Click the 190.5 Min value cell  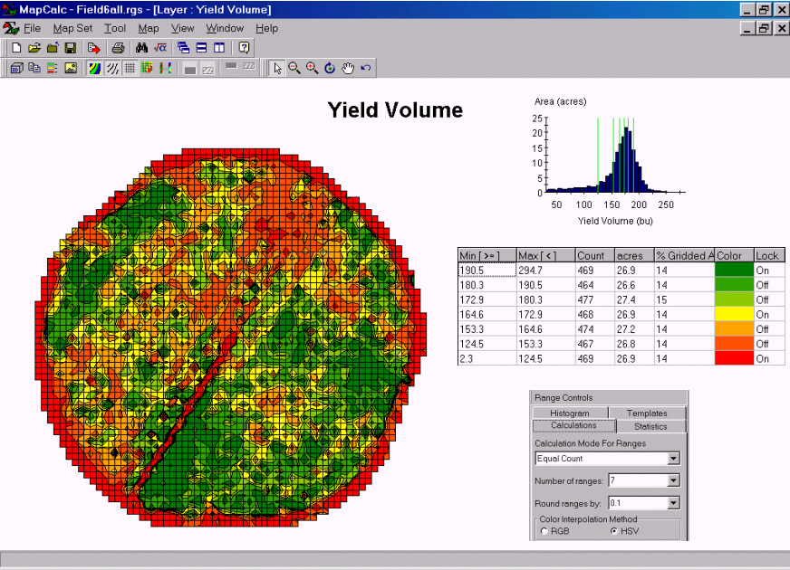pyautogui.click(x=486, y=270)
